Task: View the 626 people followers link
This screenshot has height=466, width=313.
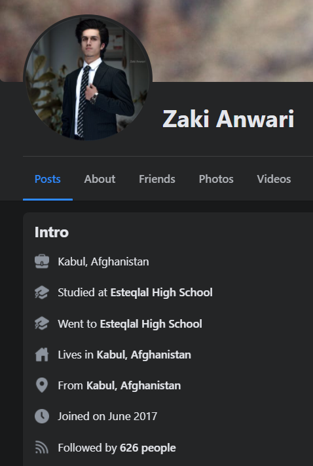Action: [x=147, y=448]
